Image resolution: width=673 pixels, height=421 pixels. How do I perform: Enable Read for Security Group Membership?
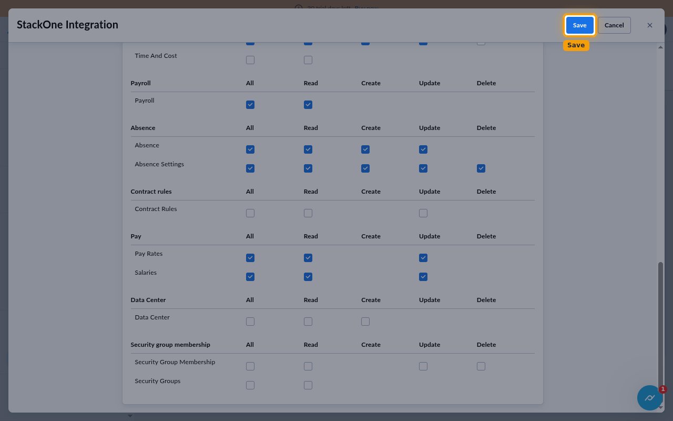pos(308,366)
